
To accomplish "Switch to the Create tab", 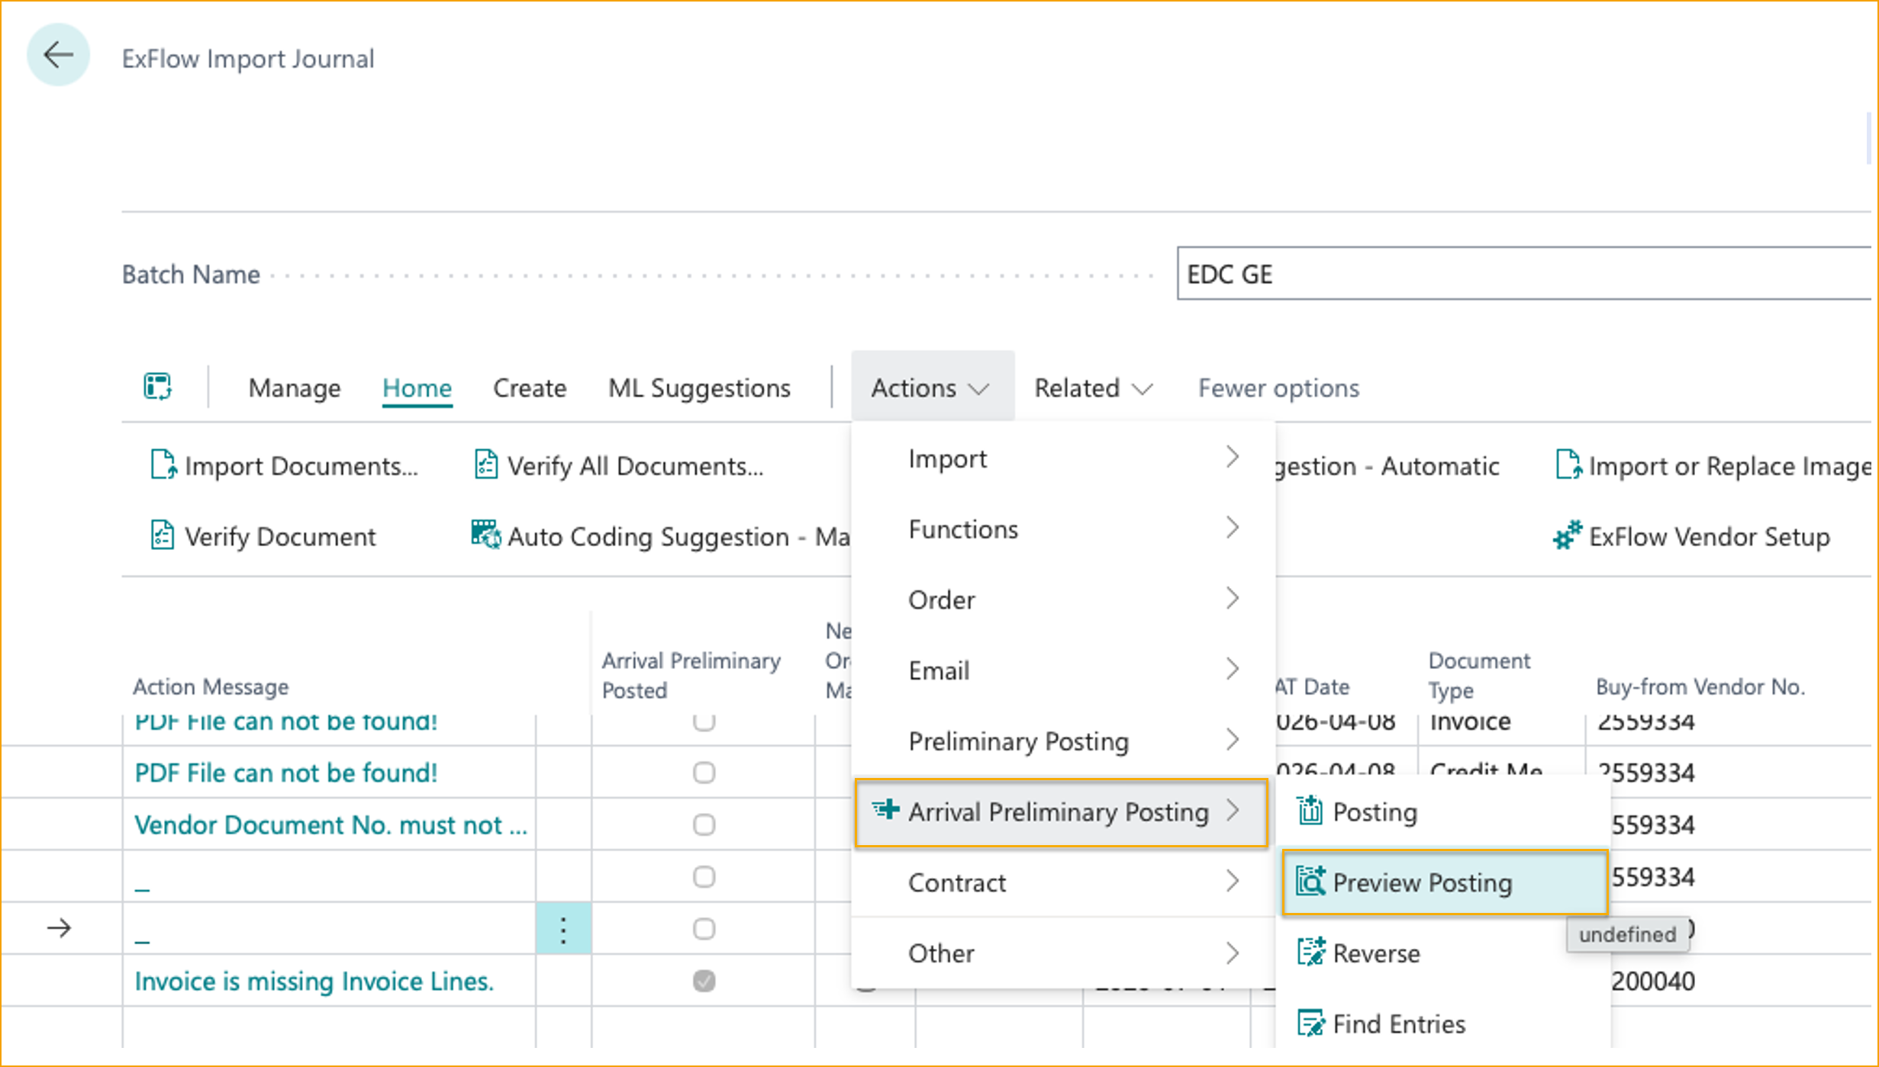I will [x=530, y=387].
